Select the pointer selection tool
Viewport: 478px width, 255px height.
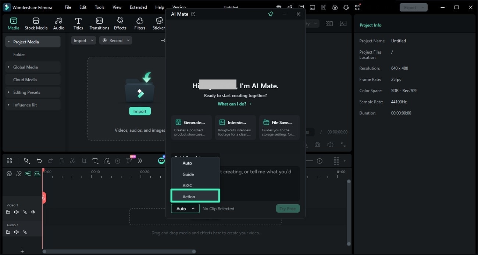[26, 161]
